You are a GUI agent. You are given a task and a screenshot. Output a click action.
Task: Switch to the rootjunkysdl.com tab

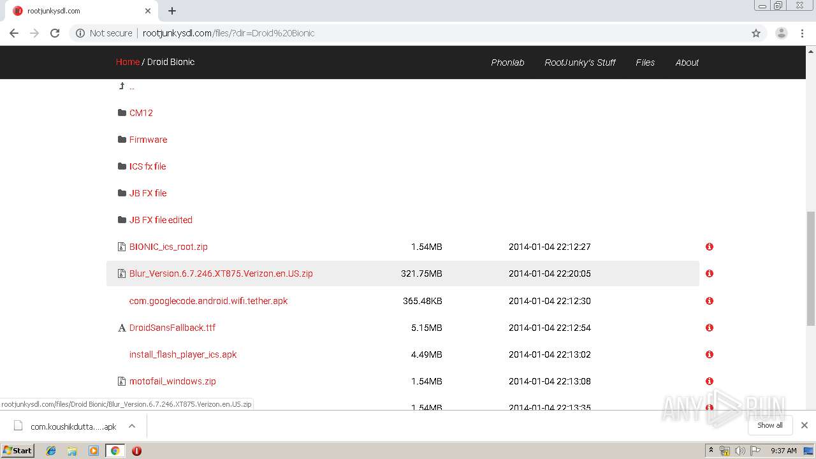[82, 11]
